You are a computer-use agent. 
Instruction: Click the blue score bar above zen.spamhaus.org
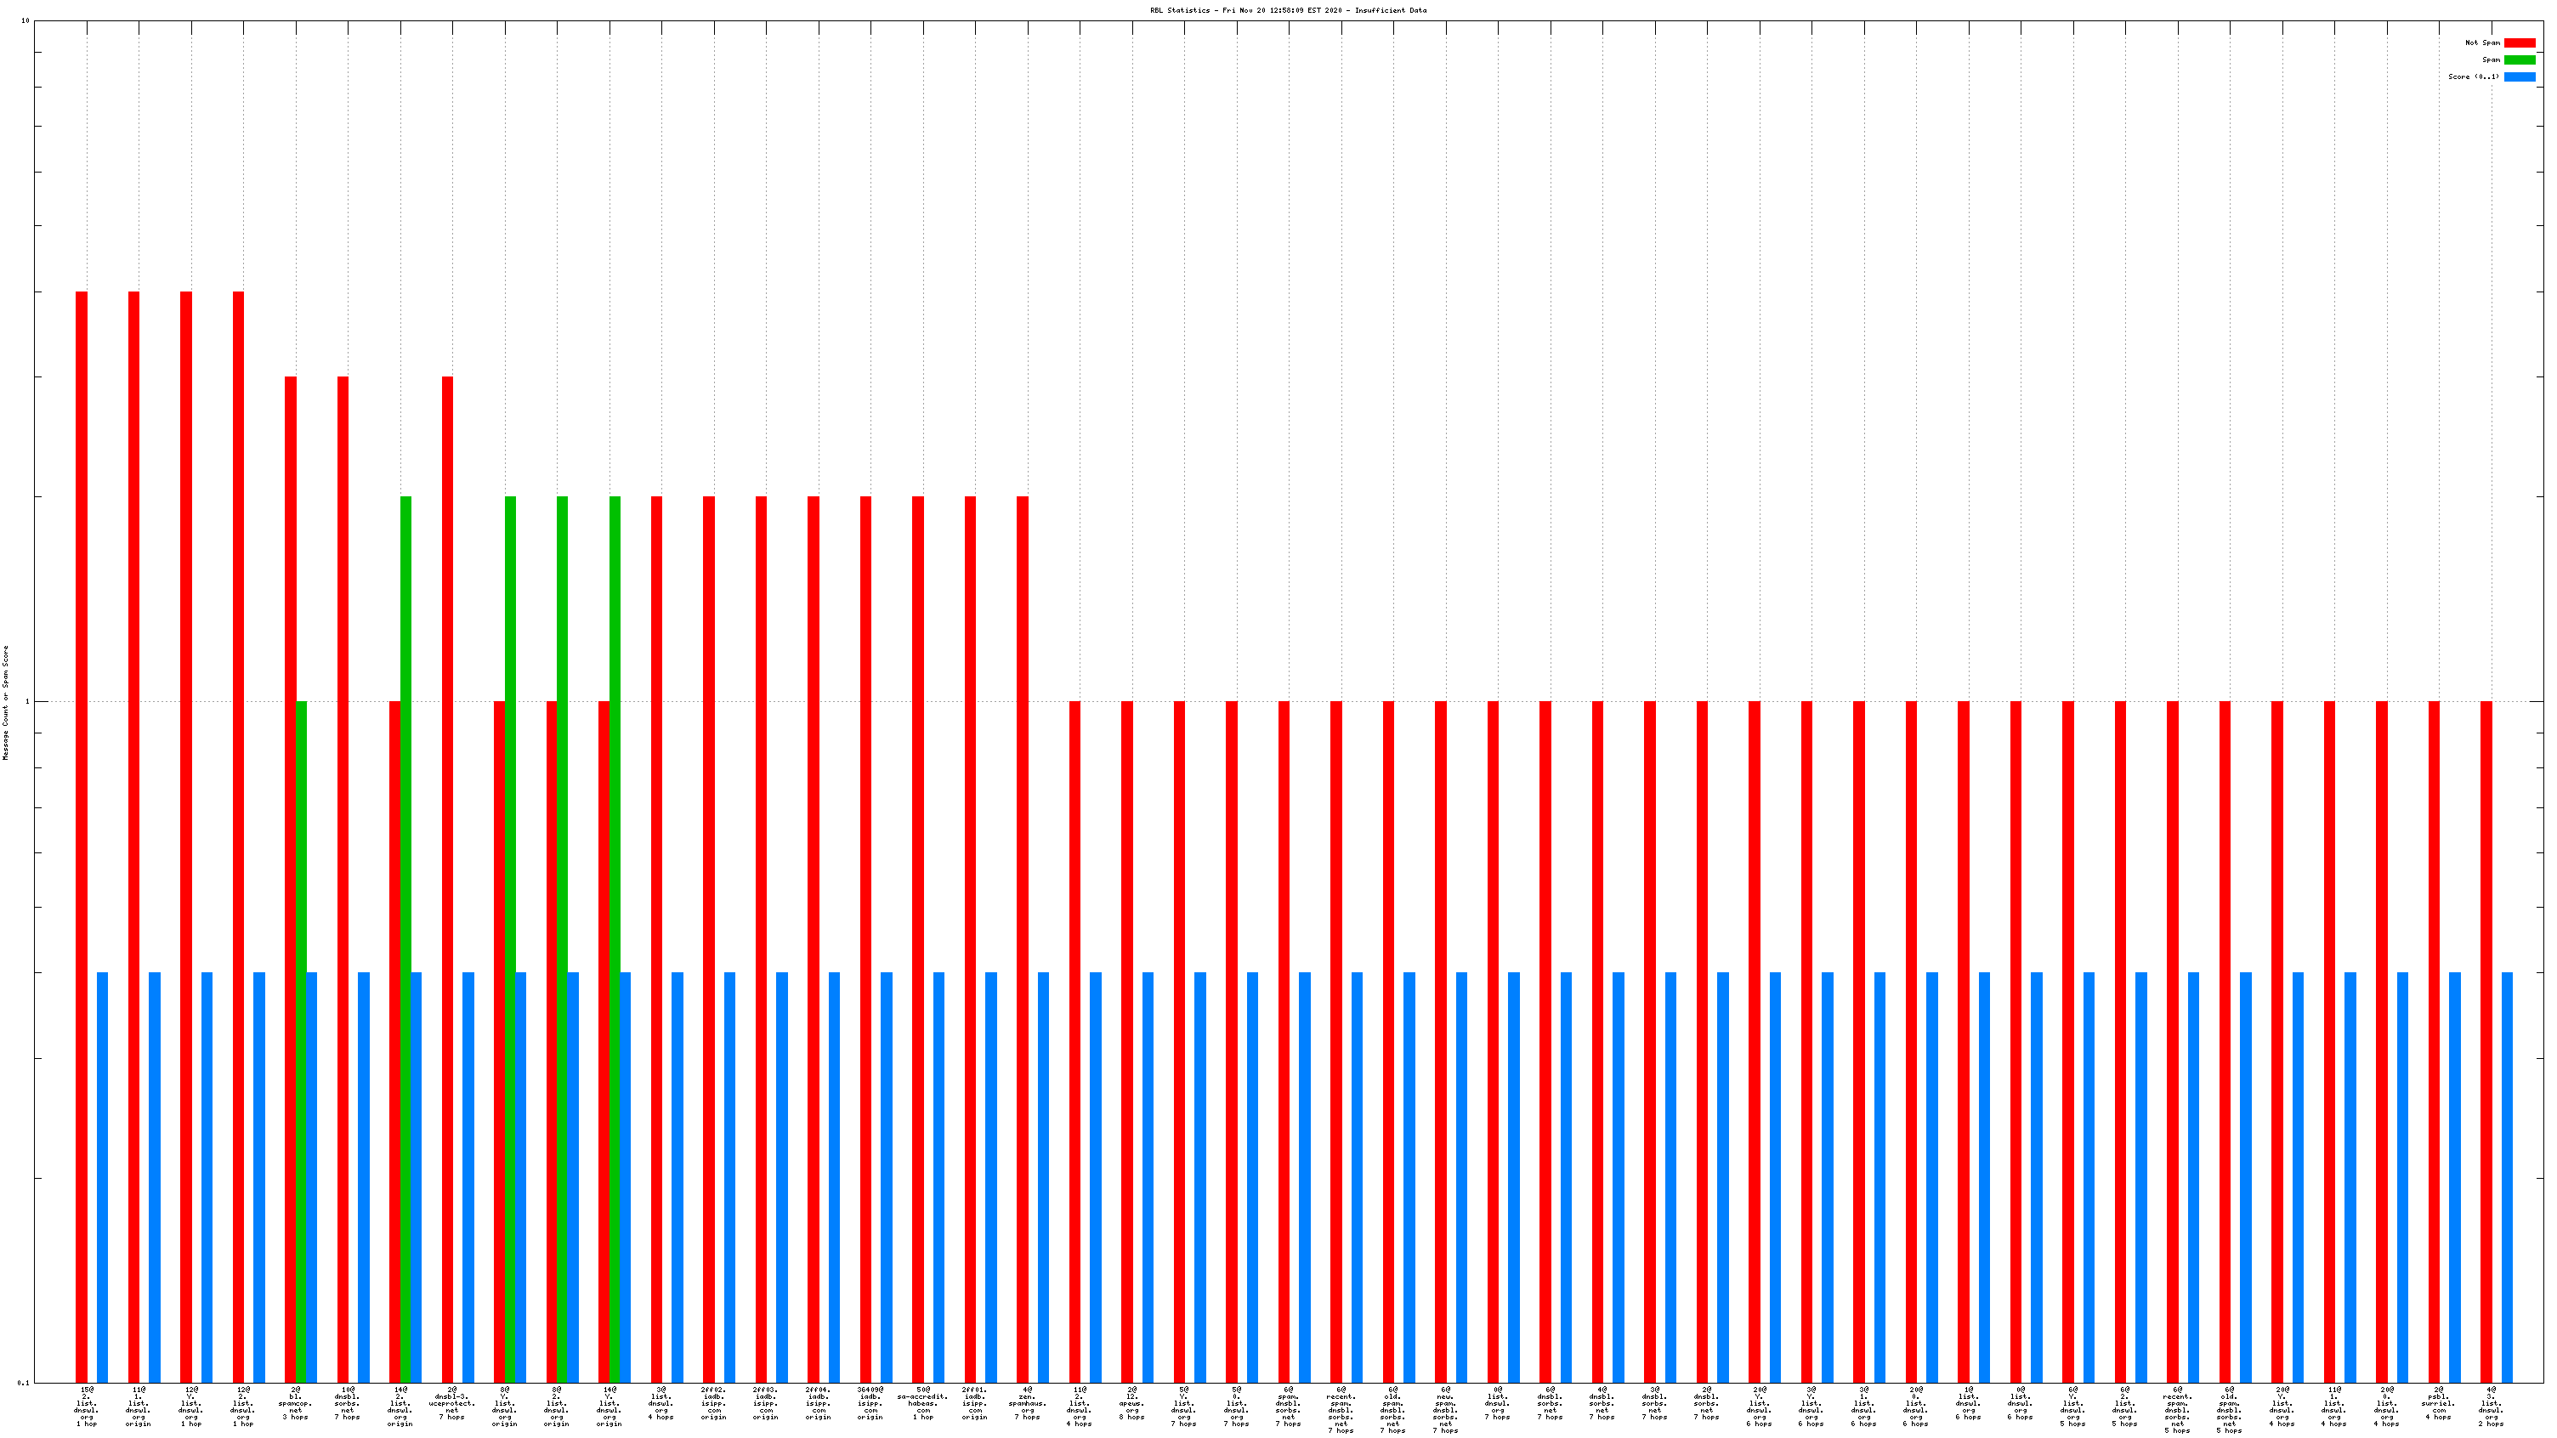[x=1043, y=1171]
